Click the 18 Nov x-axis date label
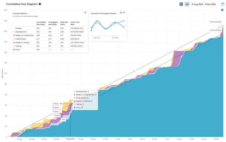Image resolution: width=226 pixels, height=142 pixels. tap(179, 139)
